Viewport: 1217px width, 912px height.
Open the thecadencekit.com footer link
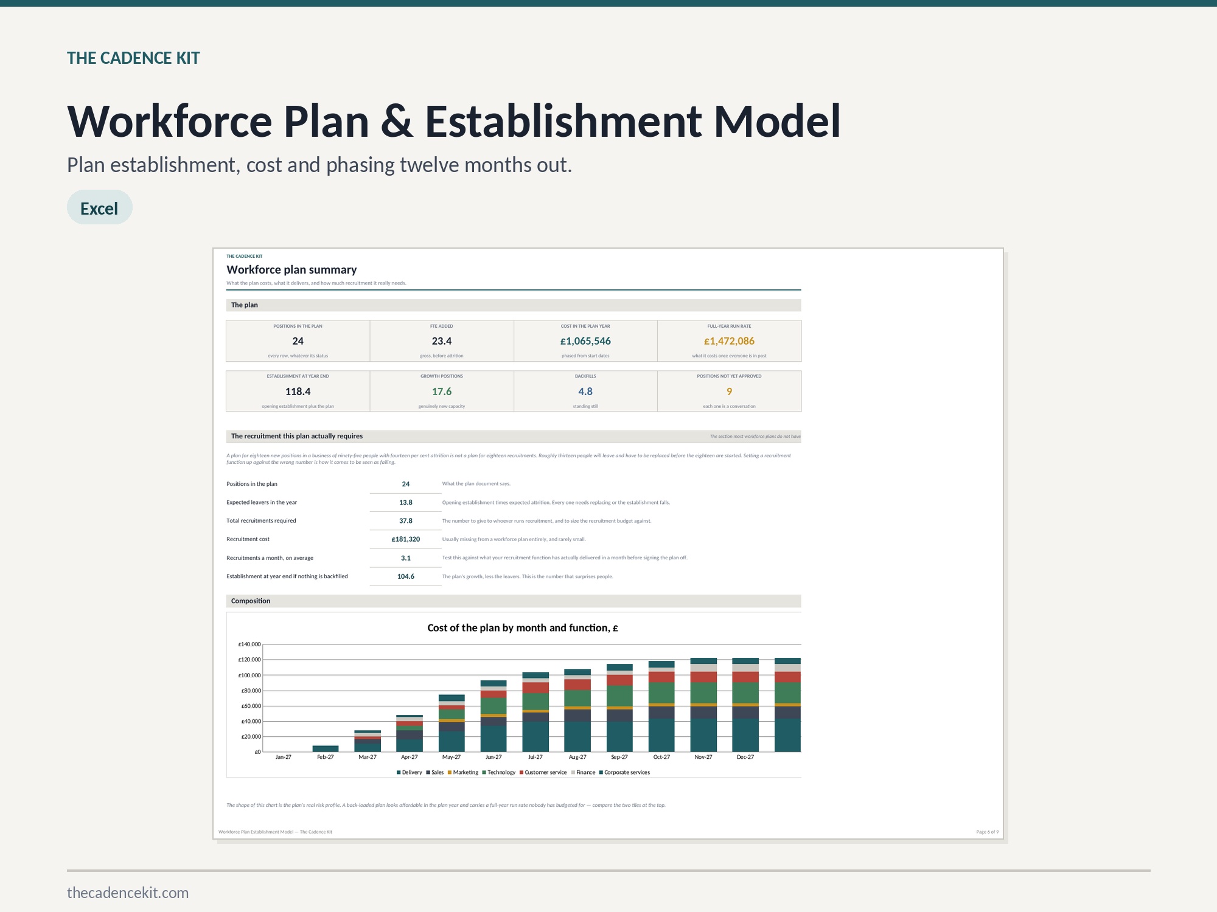pyautogui.click(x=128, y=893)
